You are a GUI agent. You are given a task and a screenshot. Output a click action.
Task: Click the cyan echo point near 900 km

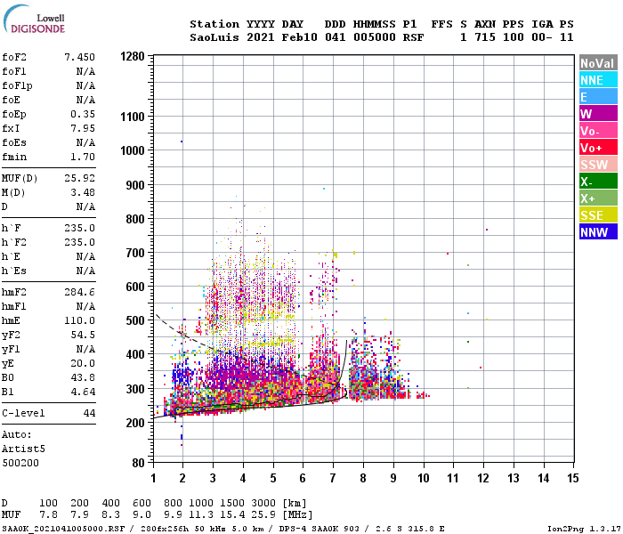point(324,189)
